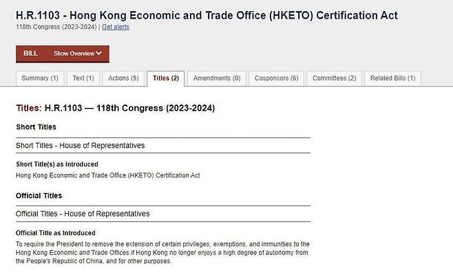Screen dimensions: 453x277
Task: View the Amendments (0) tab
Action: [x=217, y=78]
